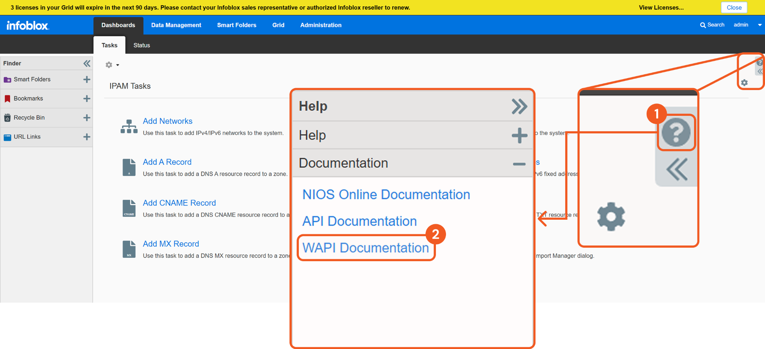Expand the Smart Folders section plus sign
Viewport: 765px width, 349px height.
(x=87, y=80)
